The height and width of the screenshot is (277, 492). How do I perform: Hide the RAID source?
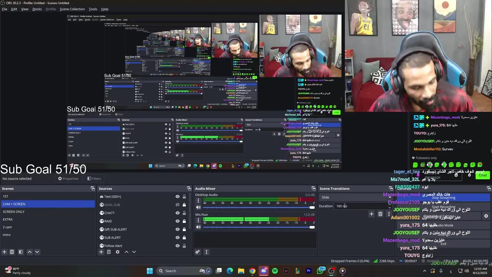pyautogui.click(x=178, y=221)
